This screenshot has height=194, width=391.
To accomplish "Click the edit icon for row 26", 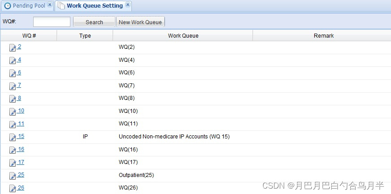I will (13, 189).
